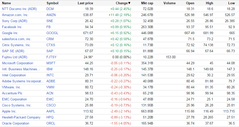Image resolution: width=239 pixels, height=127 pixels.
Task: Open the IBM ticker symbol link
Action: tap(49, 69)
